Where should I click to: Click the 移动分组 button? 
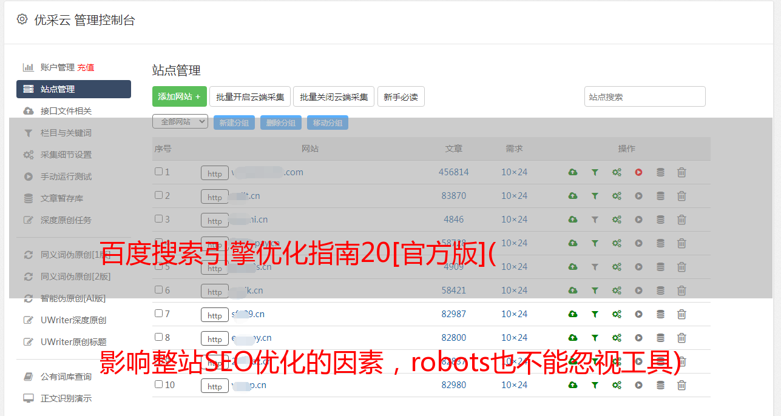tap(328, 122)
